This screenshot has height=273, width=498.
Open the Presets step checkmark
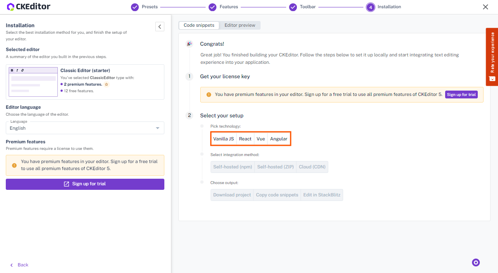pos(135,7)
